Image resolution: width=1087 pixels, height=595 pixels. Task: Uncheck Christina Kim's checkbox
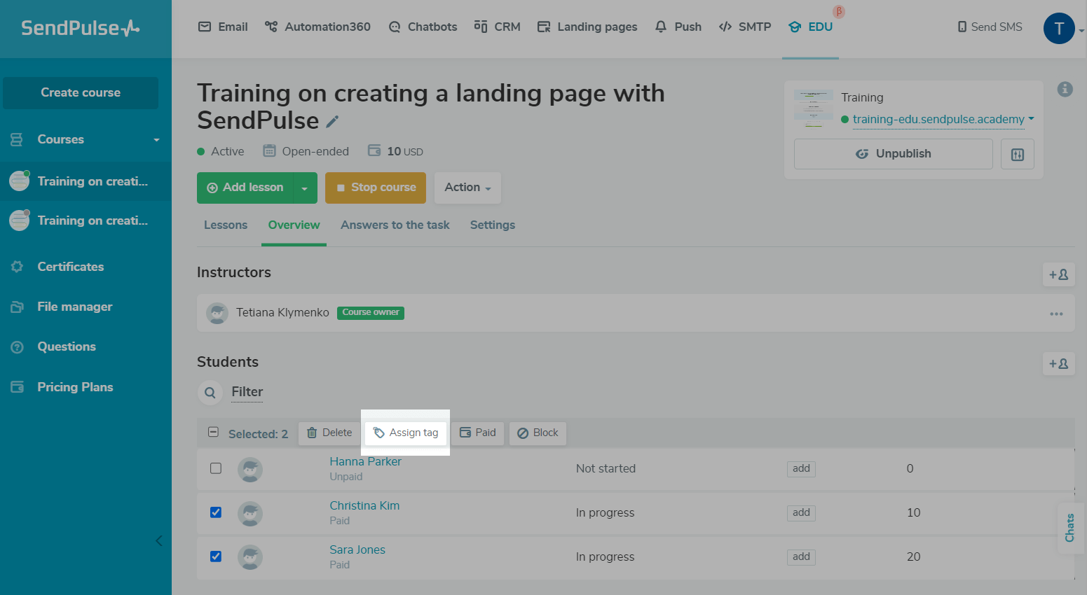click(x=216, y=512)
